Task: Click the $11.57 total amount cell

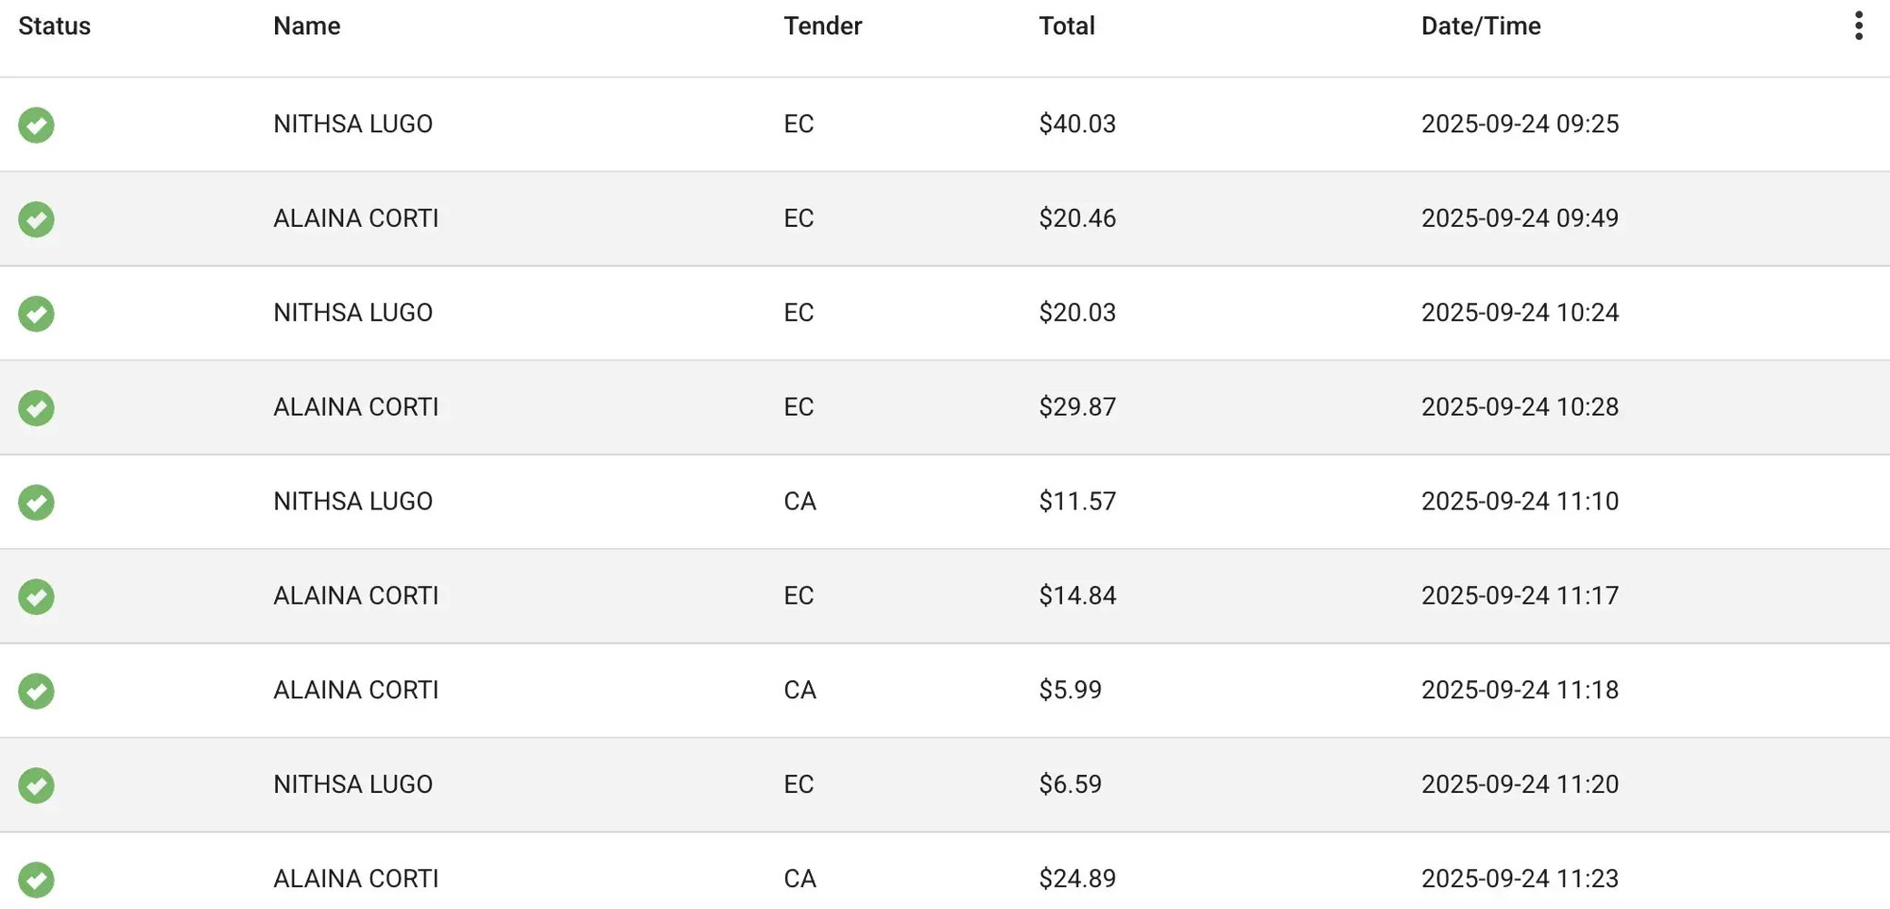Action: point(1077,502)
